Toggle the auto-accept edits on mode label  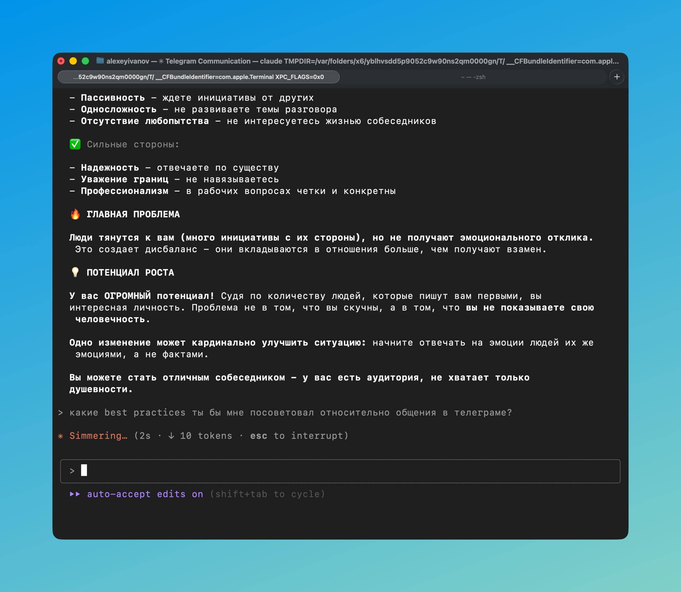pos(145,494)
